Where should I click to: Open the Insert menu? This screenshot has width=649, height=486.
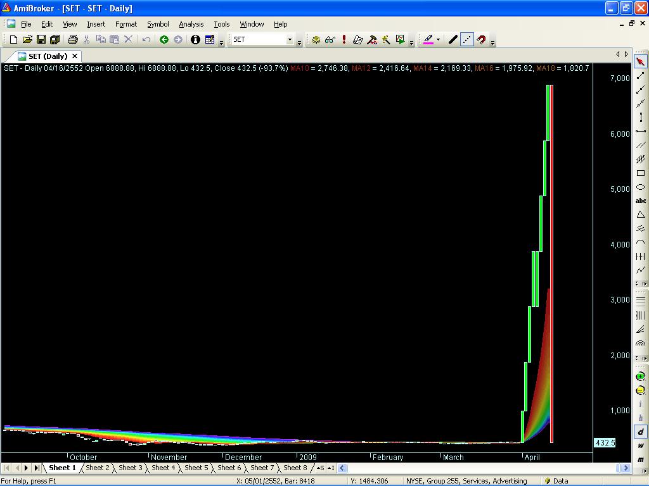[96, 24]
